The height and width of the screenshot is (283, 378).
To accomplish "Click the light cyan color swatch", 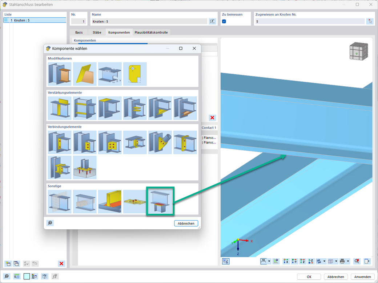I will pyautogui.click(x=27, y=276).
